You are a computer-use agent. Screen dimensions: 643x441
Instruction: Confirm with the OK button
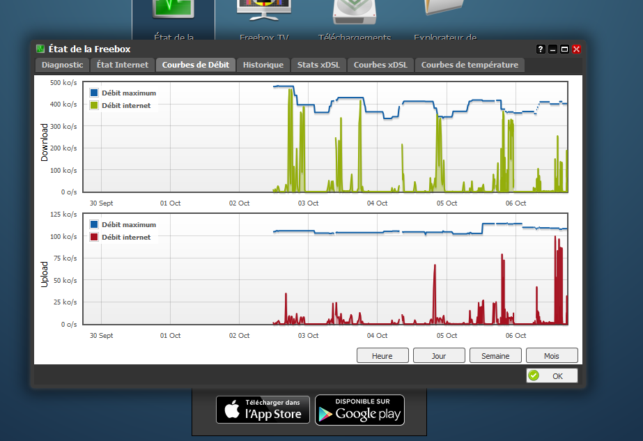(552, 376)
